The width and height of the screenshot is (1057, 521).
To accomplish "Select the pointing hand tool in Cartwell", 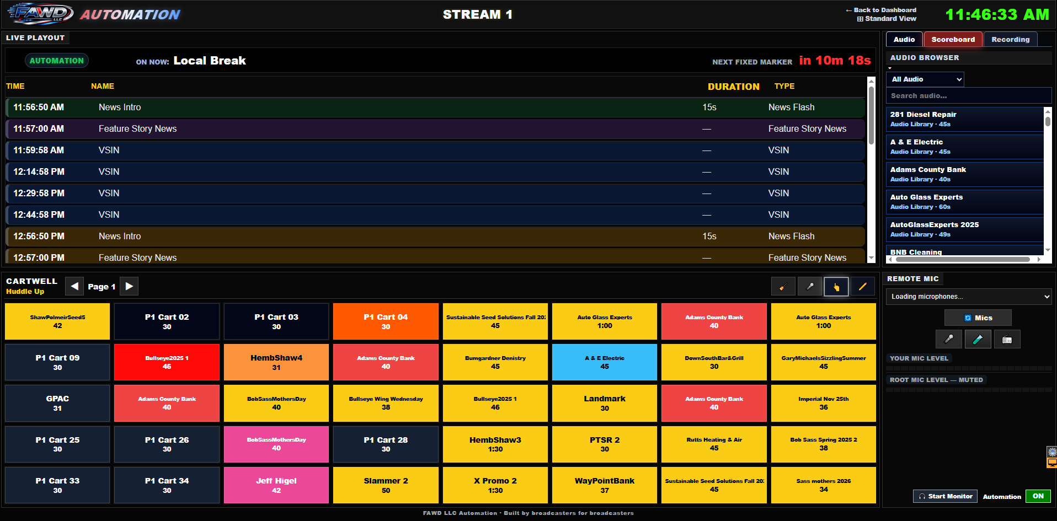I will 836,287.
